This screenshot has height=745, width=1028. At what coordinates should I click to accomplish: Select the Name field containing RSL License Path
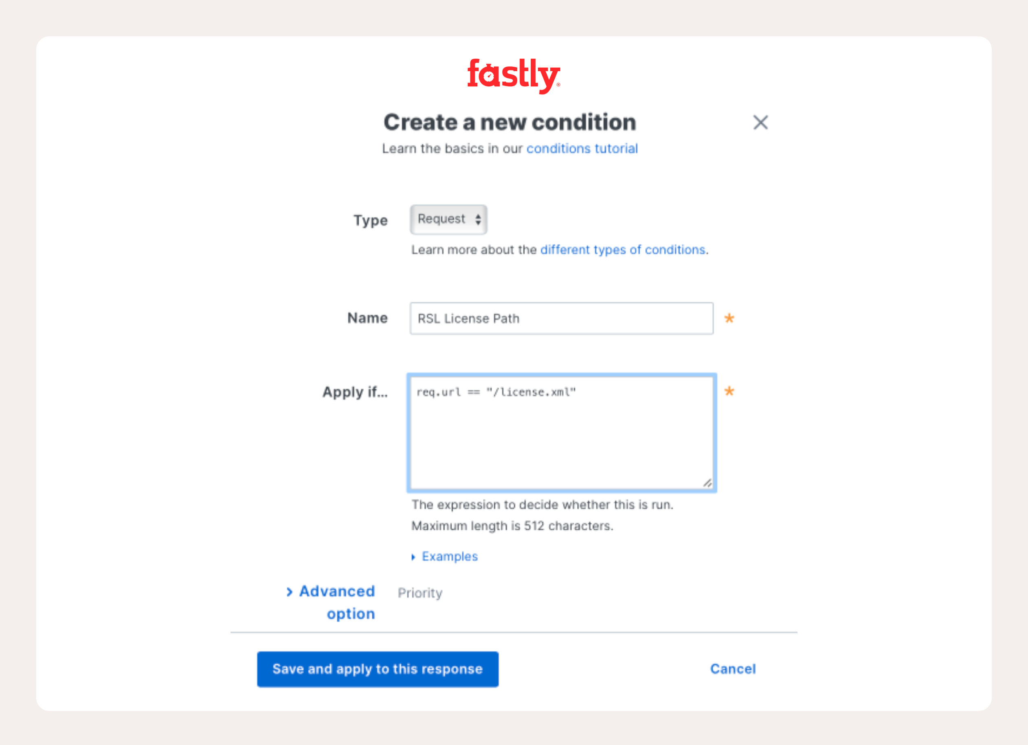click(x=561, y=319)
